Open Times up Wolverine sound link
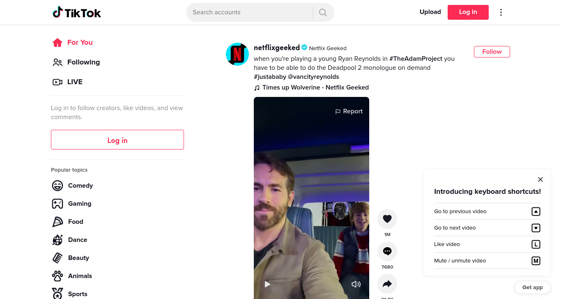This screenshot has width=561, height=299. 315,87
